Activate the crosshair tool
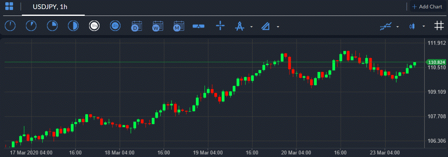 (220, 26)
